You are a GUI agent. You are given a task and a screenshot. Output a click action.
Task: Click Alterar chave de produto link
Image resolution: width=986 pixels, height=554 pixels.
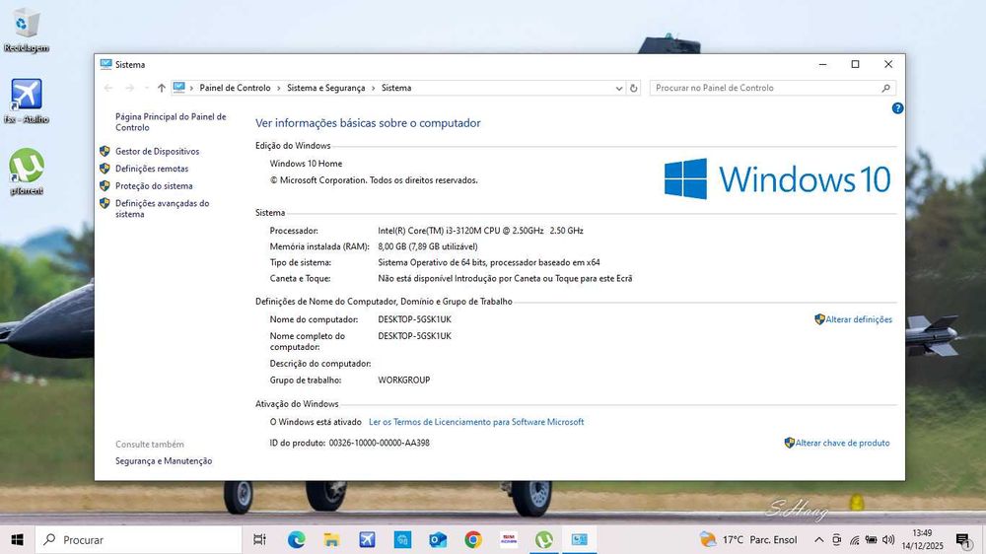click(842, 443)
